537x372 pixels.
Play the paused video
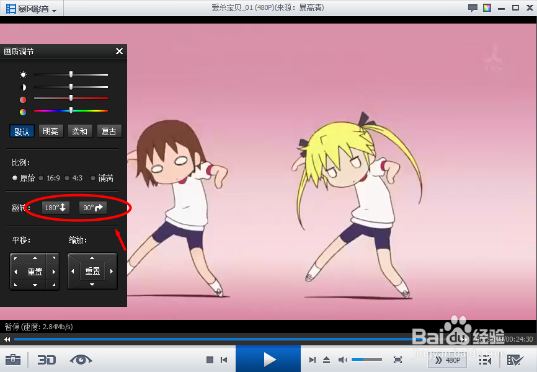click(268, 359)
